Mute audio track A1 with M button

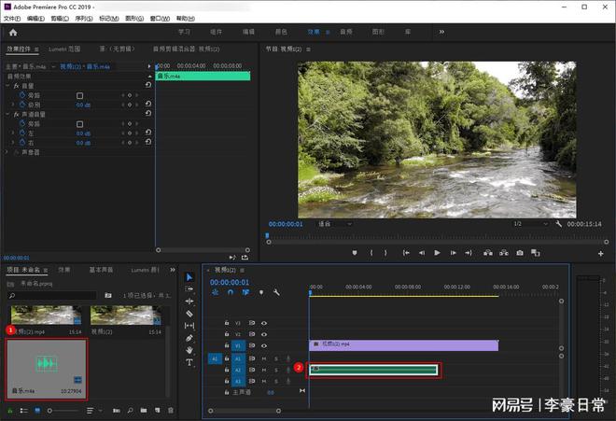[x=264, y=358]
